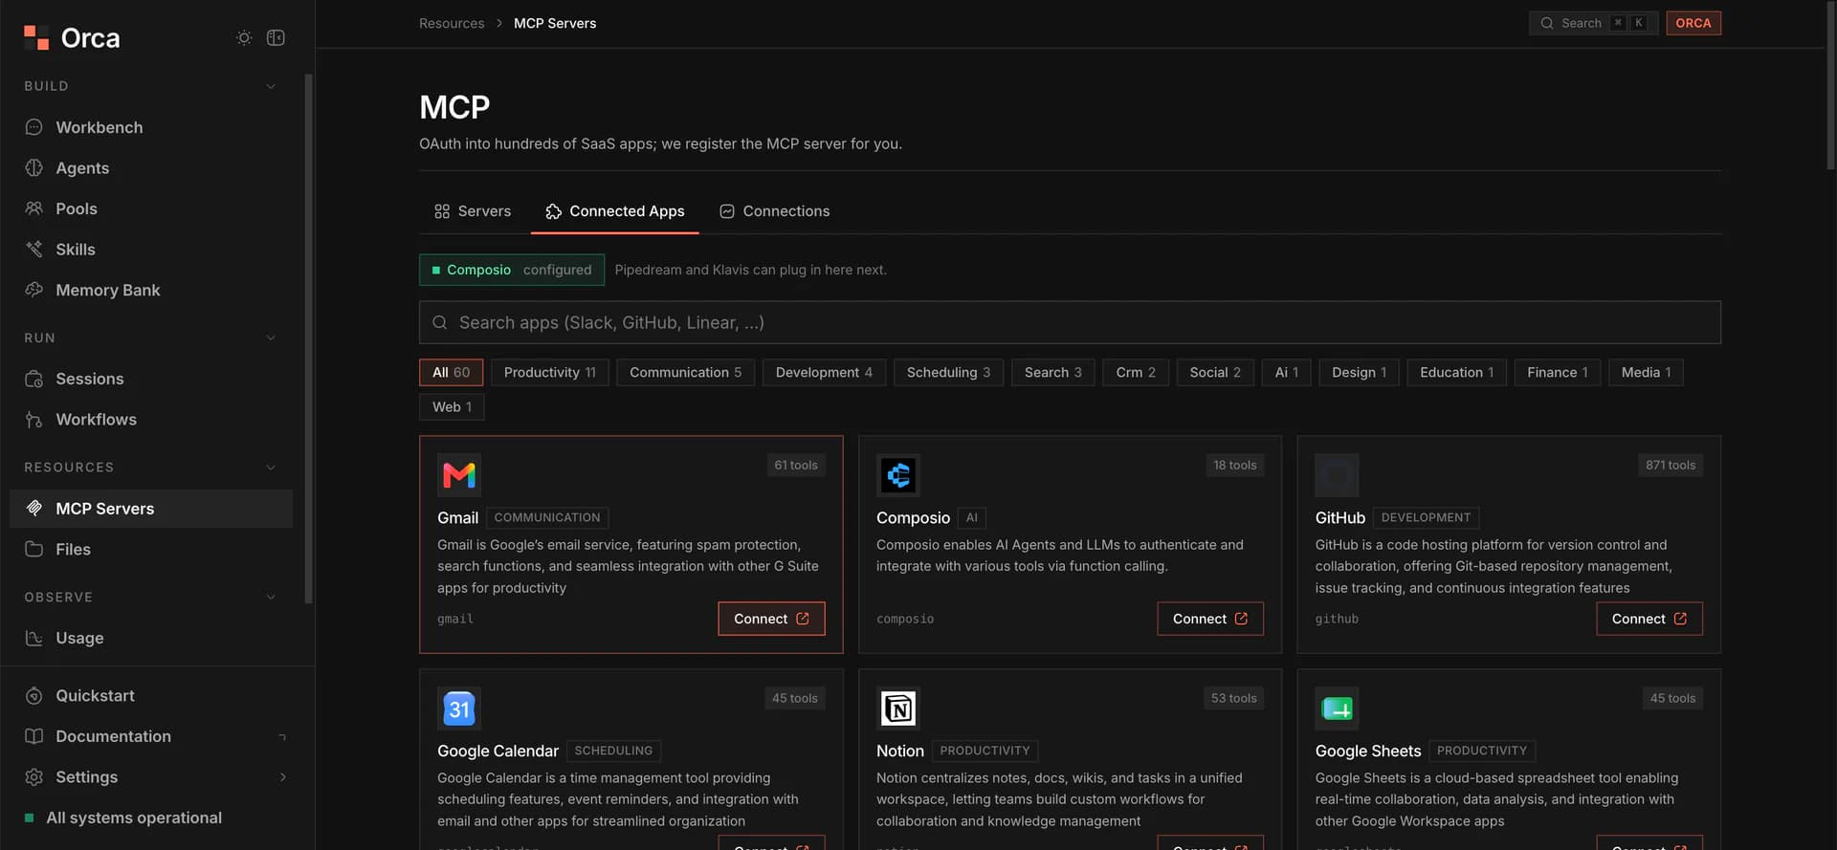Filter by Finance category

[1558, 372]
